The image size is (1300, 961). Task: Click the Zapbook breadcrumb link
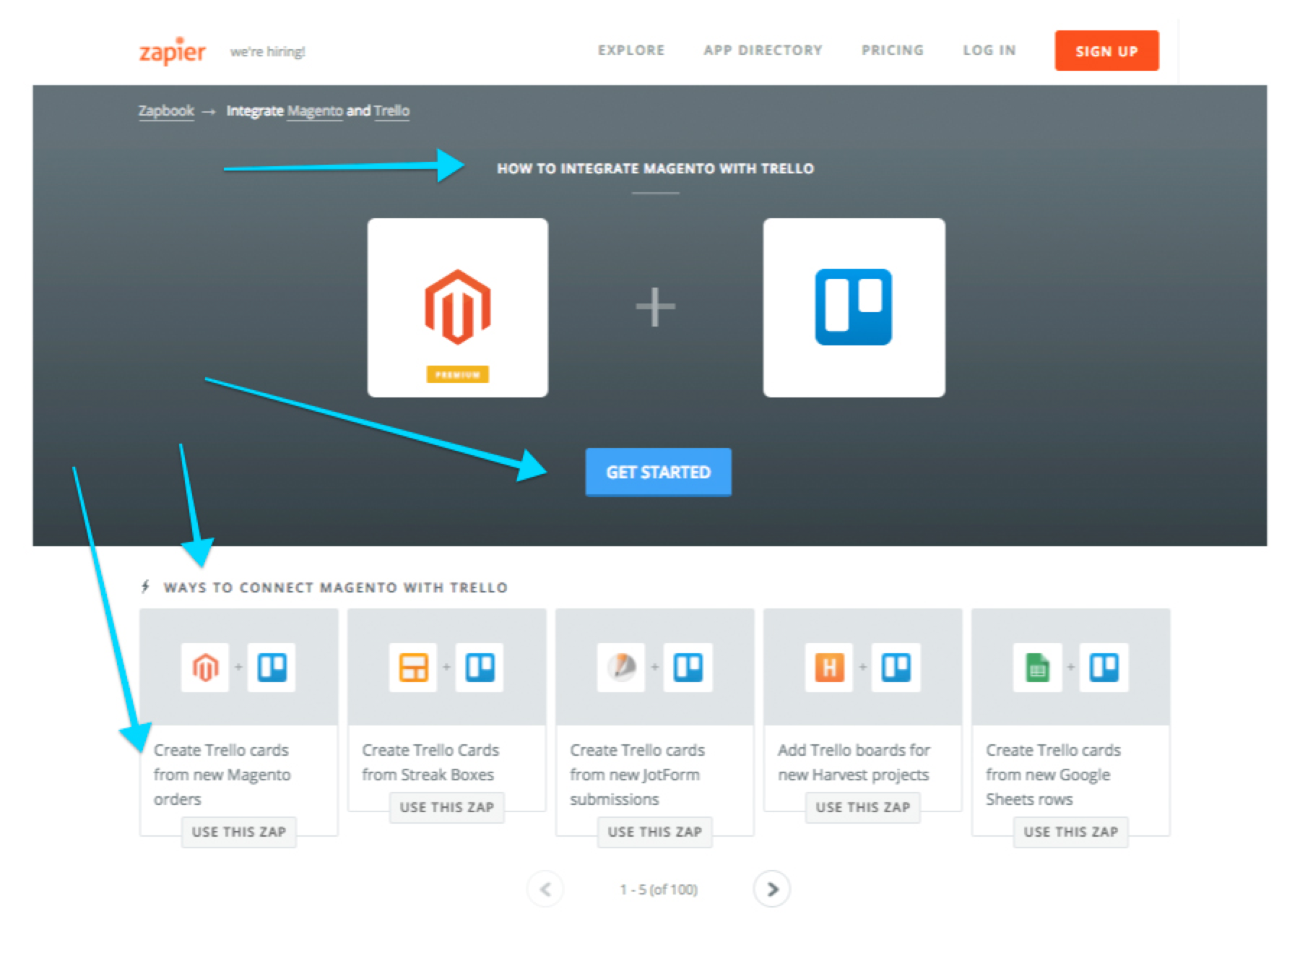(x=166, y=111)
